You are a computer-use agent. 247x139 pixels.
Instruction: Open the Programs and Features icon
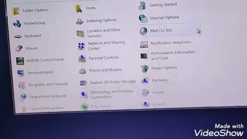22,85
